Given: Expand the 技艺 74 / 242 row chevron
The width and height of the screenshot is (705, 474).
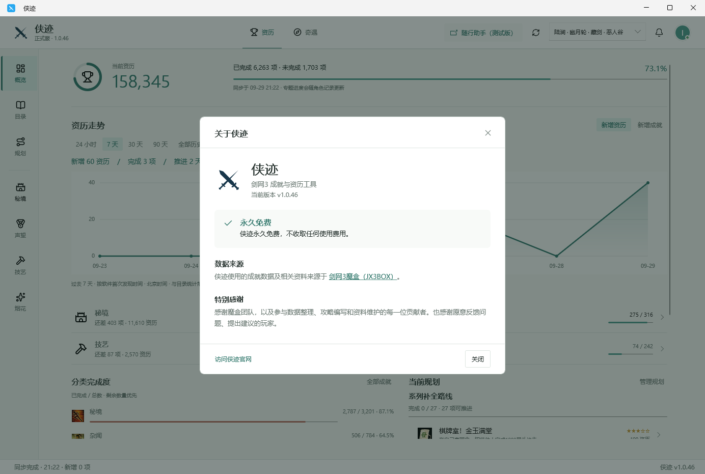Looking at the screenshot, I should point(662,349).
